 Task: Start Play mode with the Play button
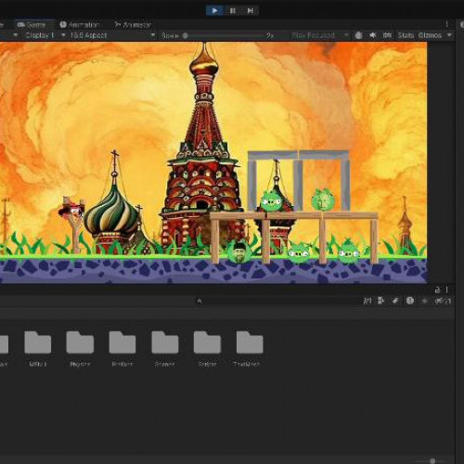point(214,11)
